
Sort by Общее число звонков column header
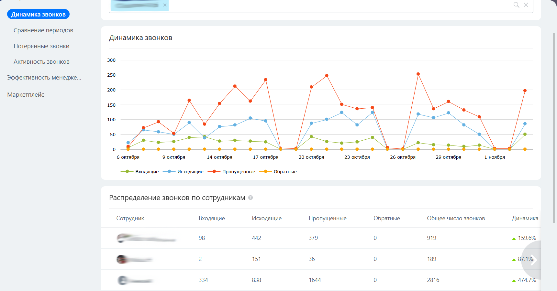(x=456, y=218)
